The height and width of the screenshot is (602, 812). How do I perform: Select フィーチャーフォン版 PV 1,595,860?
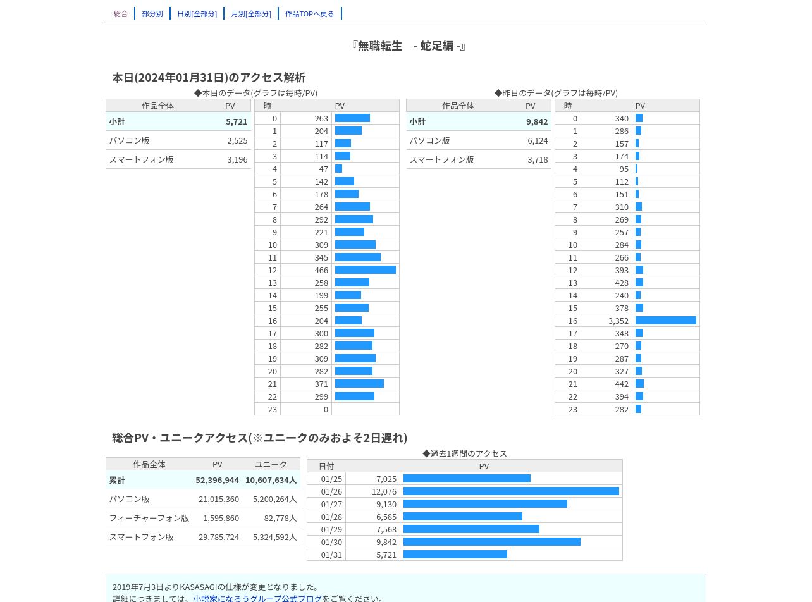[221, 518]
